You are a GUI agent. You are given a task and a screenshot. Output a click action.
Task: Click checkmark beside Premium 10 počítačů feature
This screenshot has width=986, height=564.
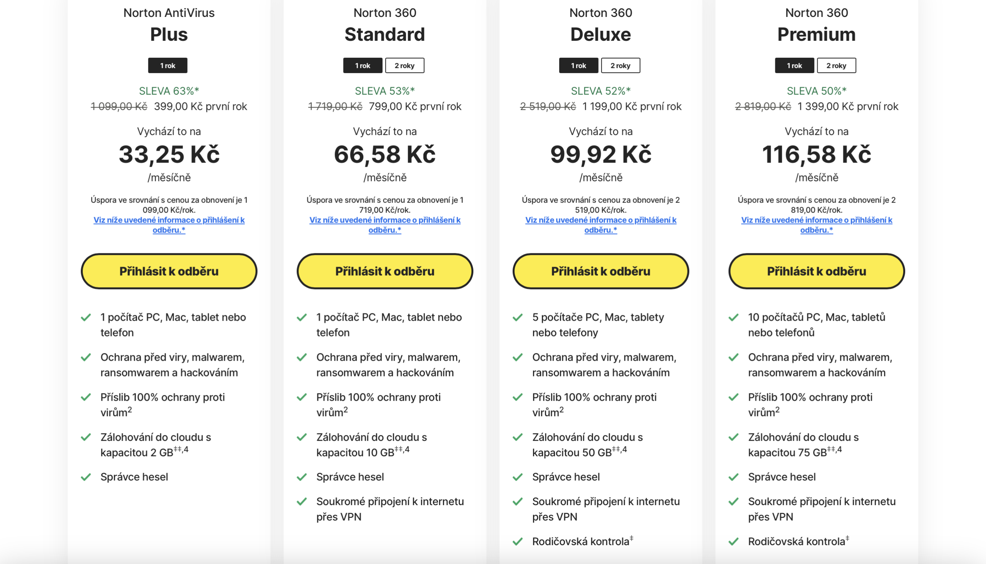(733, 318)
